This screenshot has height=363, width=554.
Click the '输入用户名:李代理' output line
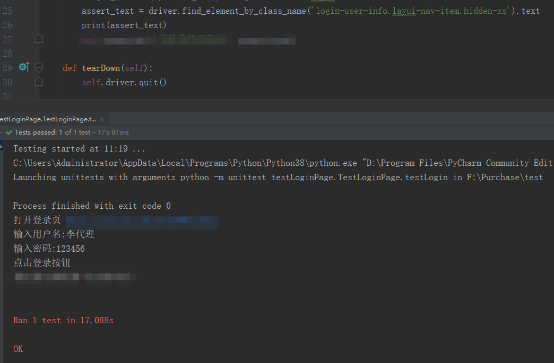[54, 234]
